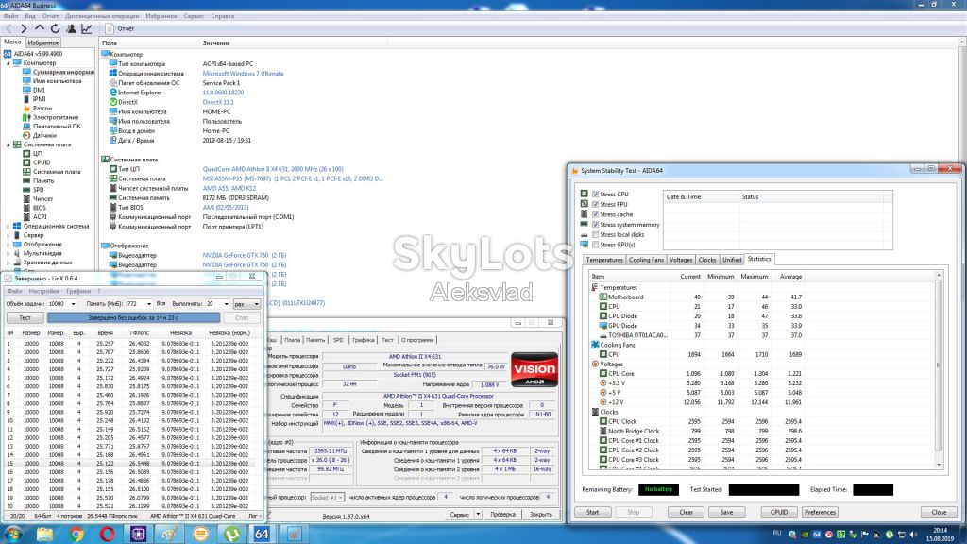Toggle the Stress CPU checkbox
The width and height of the screenshot is (967, 544).
tap(595, 194)
